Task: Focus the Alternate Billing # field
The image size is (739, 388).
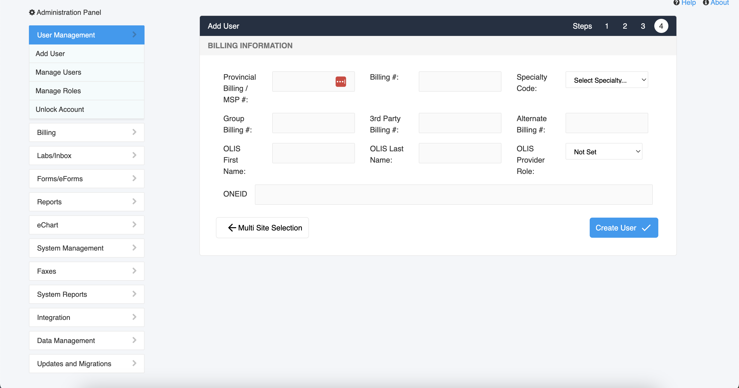Action: (607, 123)
